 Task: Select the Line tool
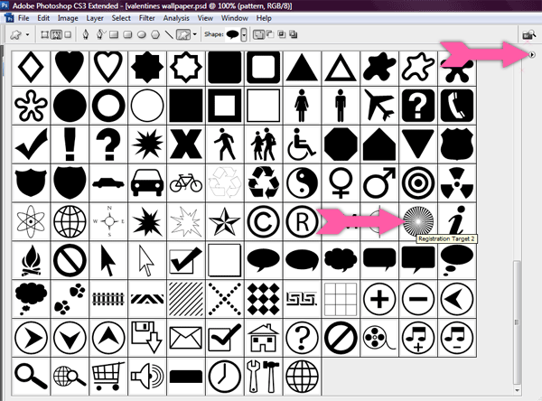pyautogui.click(x=169, y=34)
